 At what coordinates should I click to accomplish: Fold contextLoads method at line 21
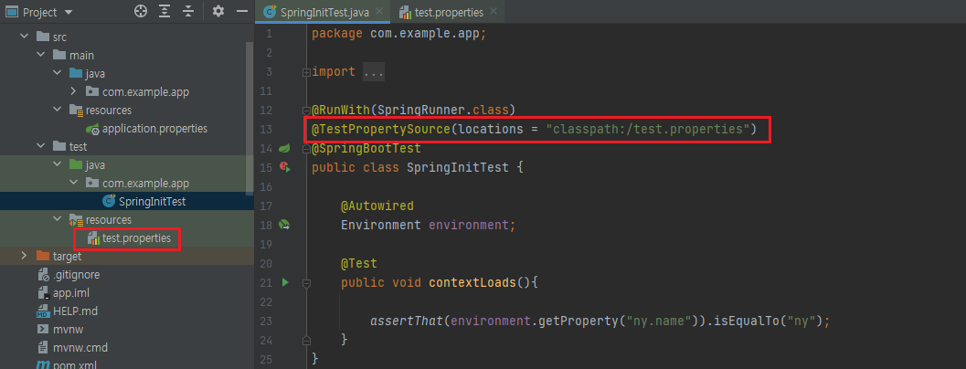(x=306, y=283)
